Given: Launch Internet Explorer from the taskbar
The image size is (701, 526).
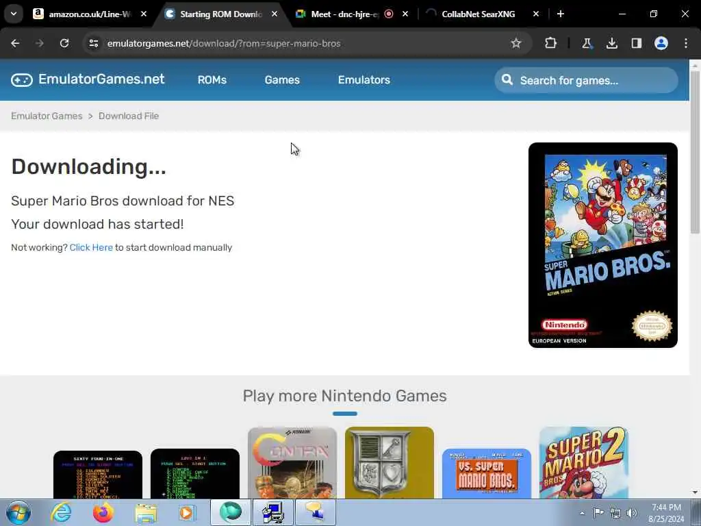Looking at the screenshot, I should (61, 512).
